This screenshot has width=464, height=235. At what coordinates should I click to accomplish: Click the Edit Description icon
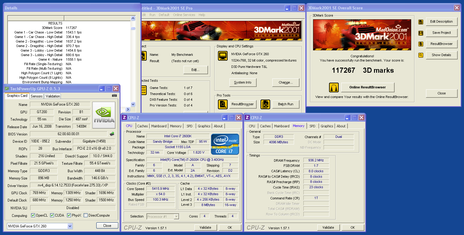point(421,22)
